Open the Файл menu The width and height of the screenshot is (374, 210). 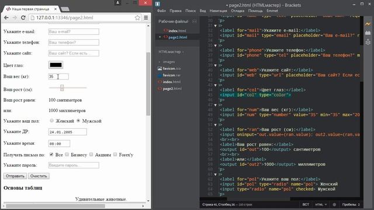pos(161,10)
